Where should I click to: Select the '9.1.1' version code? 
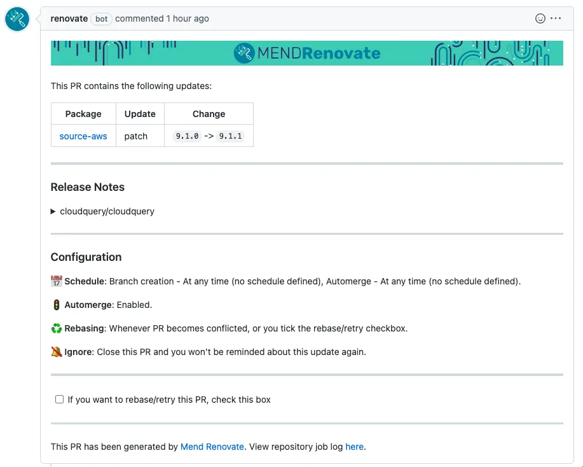230,136
